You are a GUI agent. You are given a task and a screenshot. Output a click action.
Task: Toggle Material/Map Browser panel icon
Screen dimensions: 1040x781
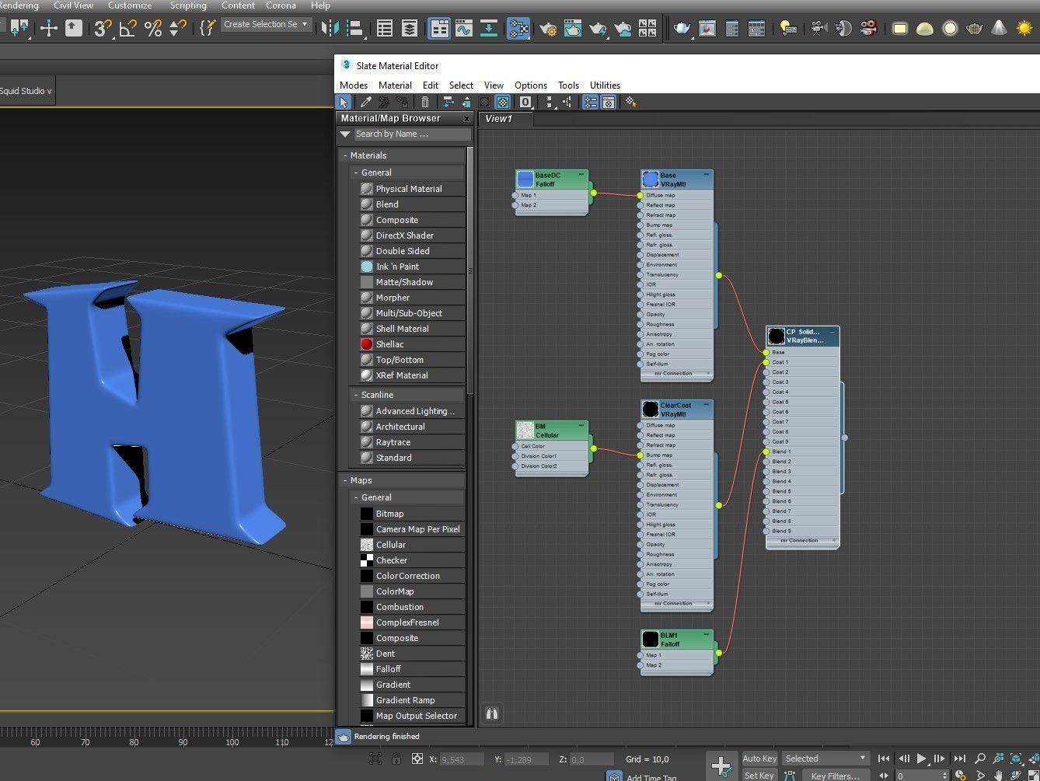coord(590,102)
